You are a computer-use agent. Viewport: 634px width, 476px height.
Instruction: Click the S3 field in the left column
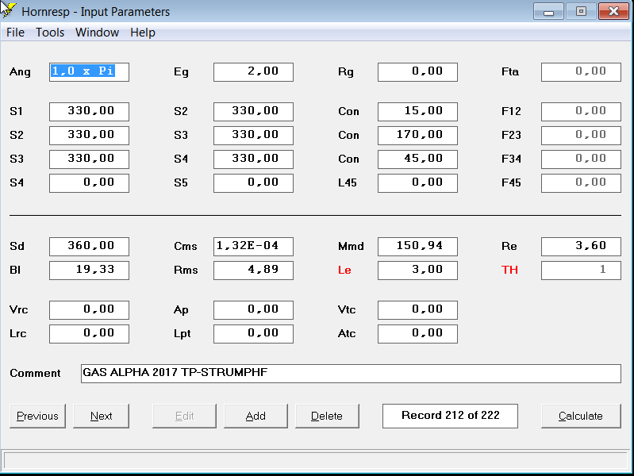click(89, 159)
